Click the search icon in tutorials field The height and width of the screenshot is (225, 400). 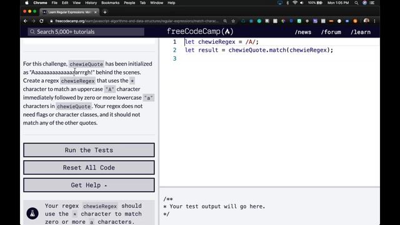tap(32, 32)
